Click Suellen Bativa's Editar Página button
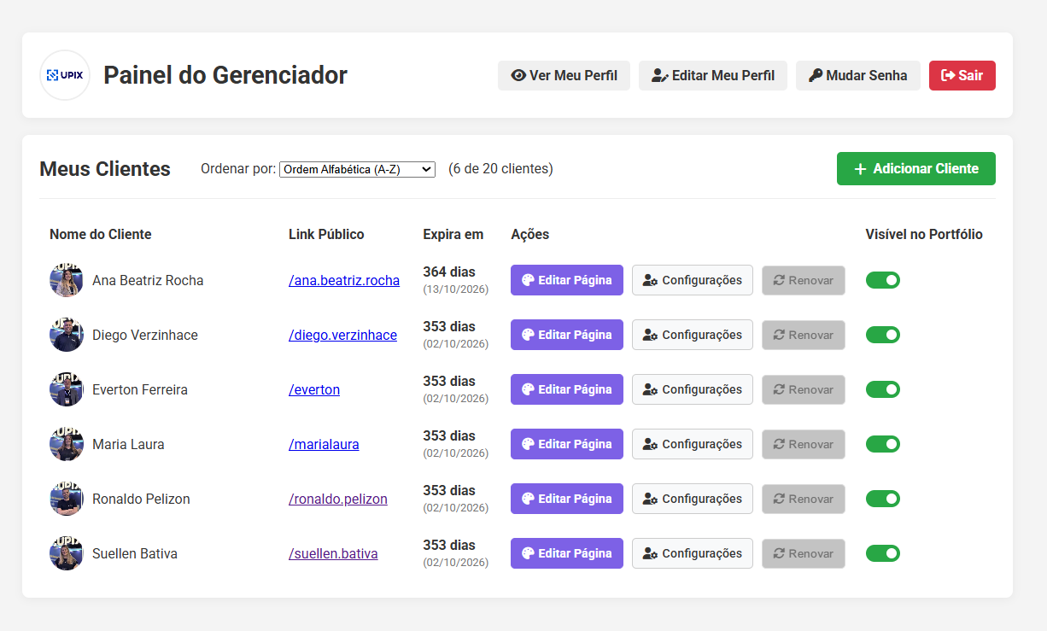The width and height of the screenshot is (1047, 631). pyautogui.click(x=566, y=553)
